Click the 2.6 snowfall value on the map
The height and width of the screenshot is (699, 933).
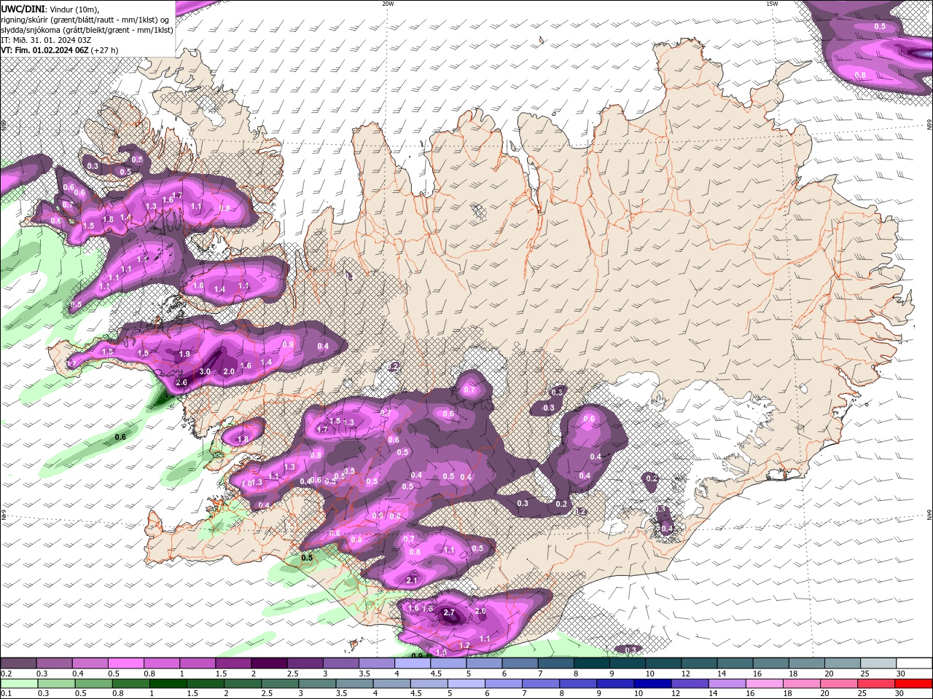pos(181,382)
